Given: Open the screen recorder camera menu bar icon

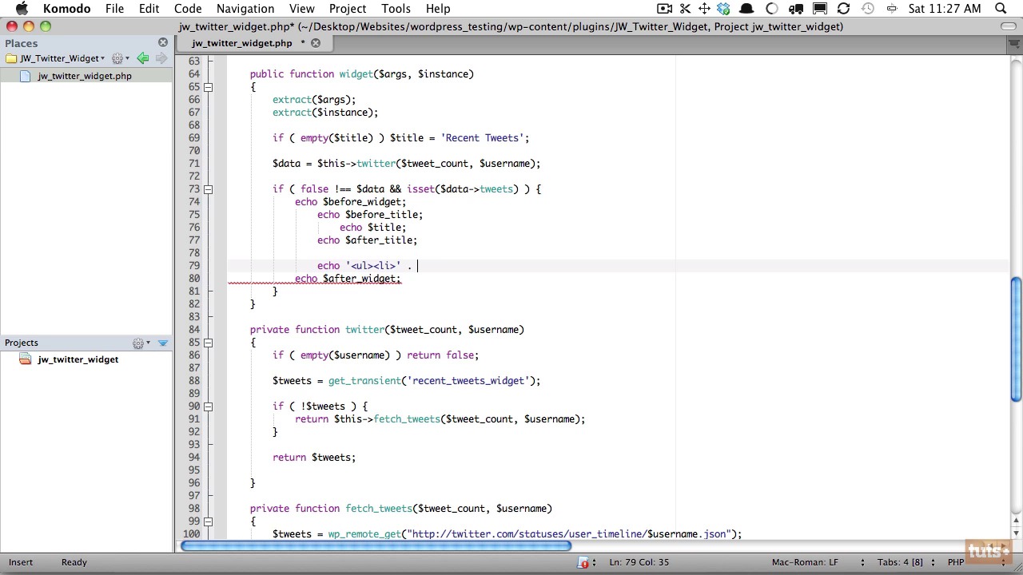Looking at the screenshot, I should 664,9.
